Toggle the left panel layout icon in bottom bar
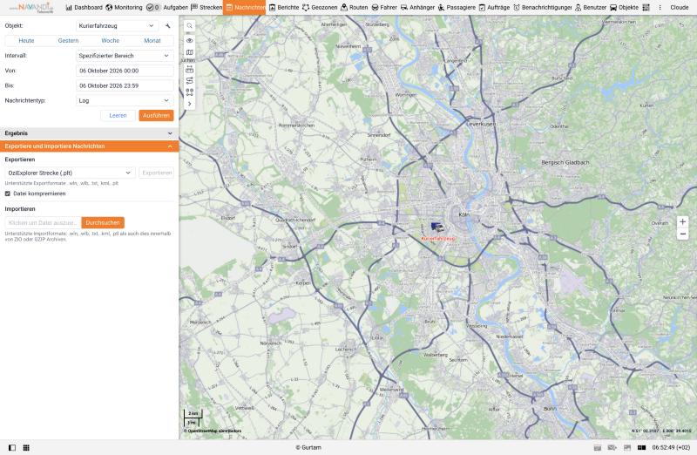The image size is (697, 455). coord(12,447)
